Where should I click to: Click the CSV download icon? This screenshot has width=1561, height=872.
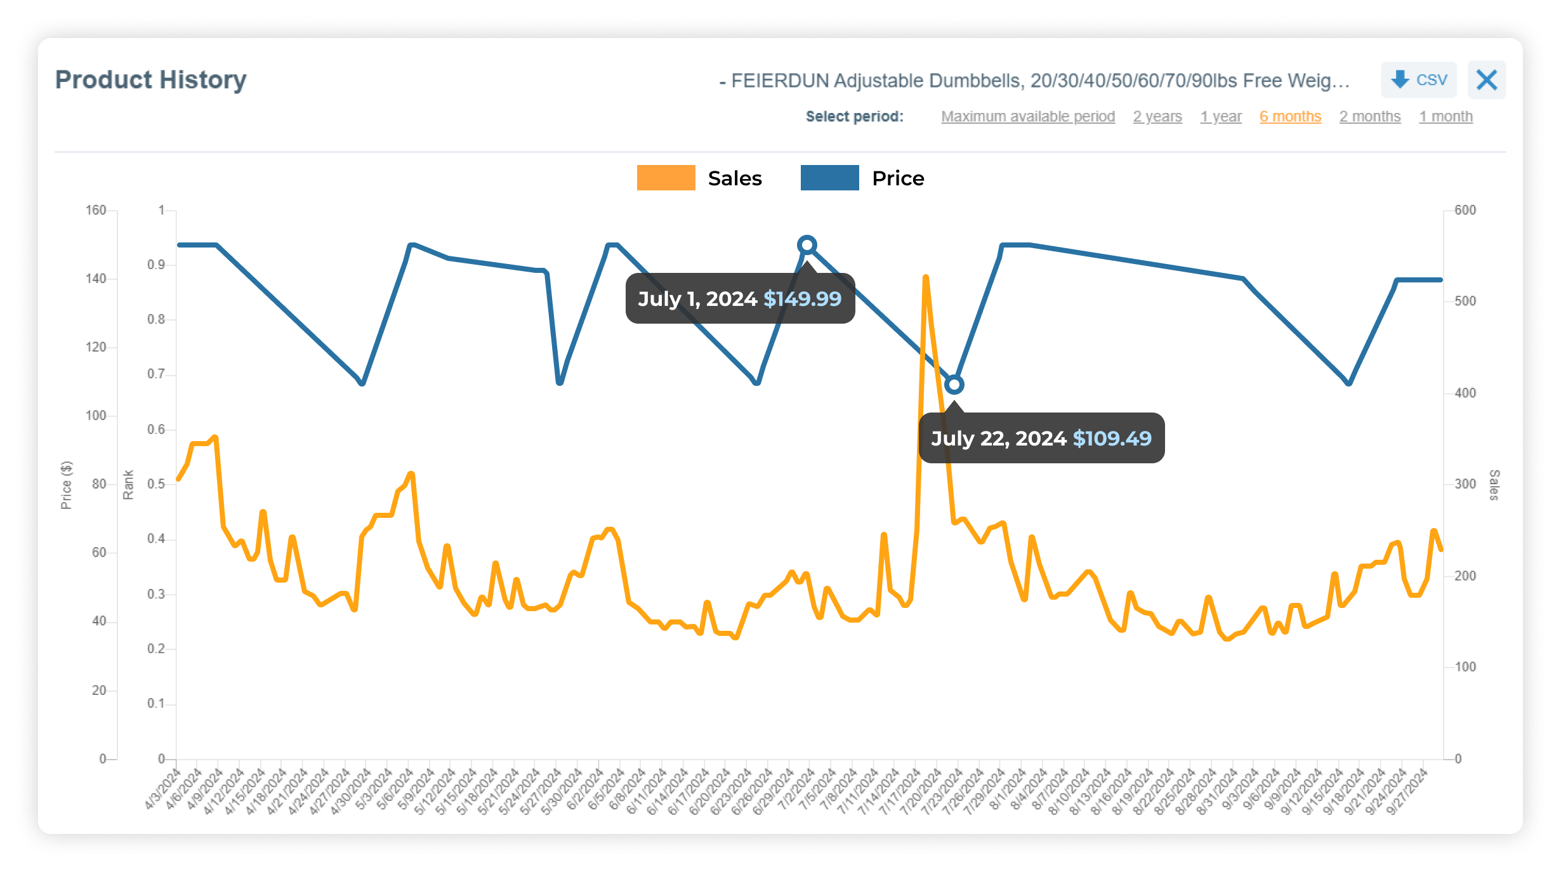(1418, 80)
